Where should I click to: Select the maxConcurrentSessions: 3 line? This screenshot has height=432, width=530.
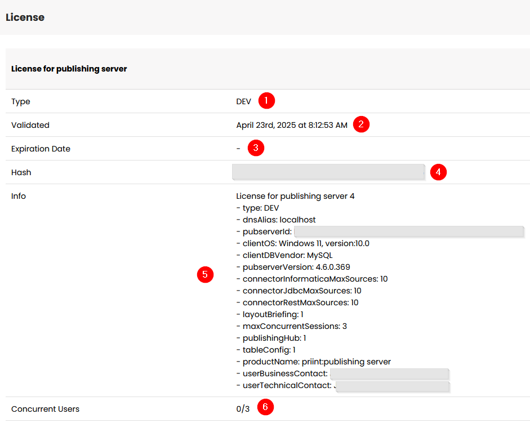pyautogui.click(x=291, y=326)
